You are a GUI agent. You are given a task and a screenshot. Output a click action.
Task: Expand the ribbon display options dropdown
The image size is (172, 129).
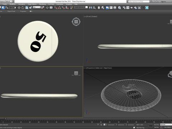tap(31, 11)
